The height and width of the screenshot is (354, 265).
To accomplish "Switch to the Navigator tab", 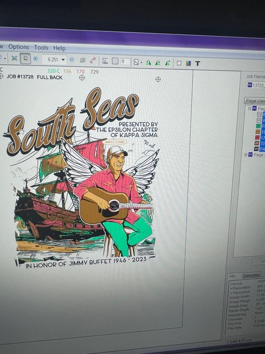I will (252, 275).
